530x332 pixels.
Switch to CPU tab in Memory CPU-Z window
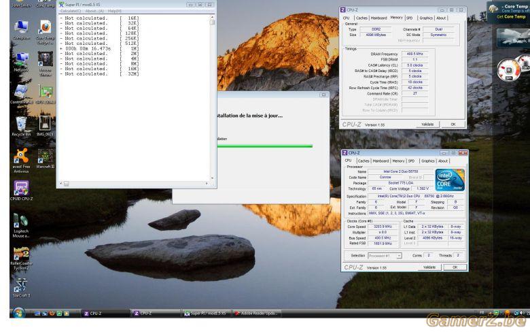click(347, 18)
